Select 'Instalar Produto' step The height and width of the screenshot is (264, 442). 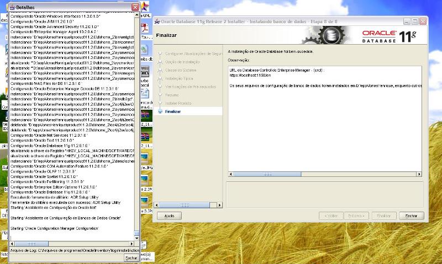coord(178,103)
